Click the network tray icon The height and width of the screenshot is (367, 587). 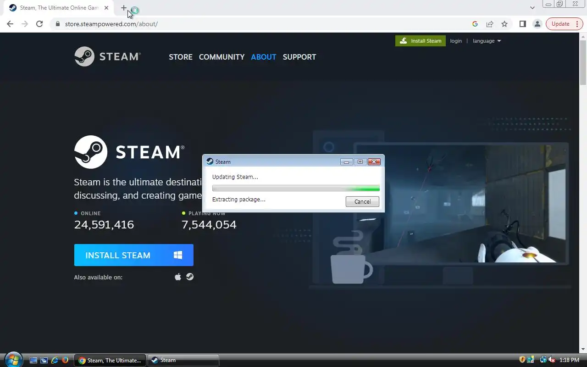tap(543, 360)
